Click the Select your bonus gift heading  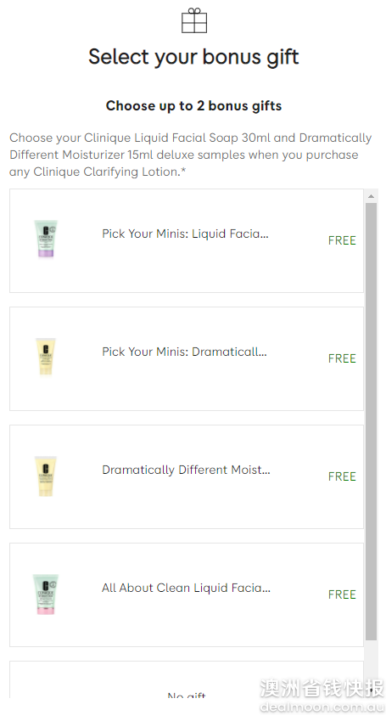point(194,58)
